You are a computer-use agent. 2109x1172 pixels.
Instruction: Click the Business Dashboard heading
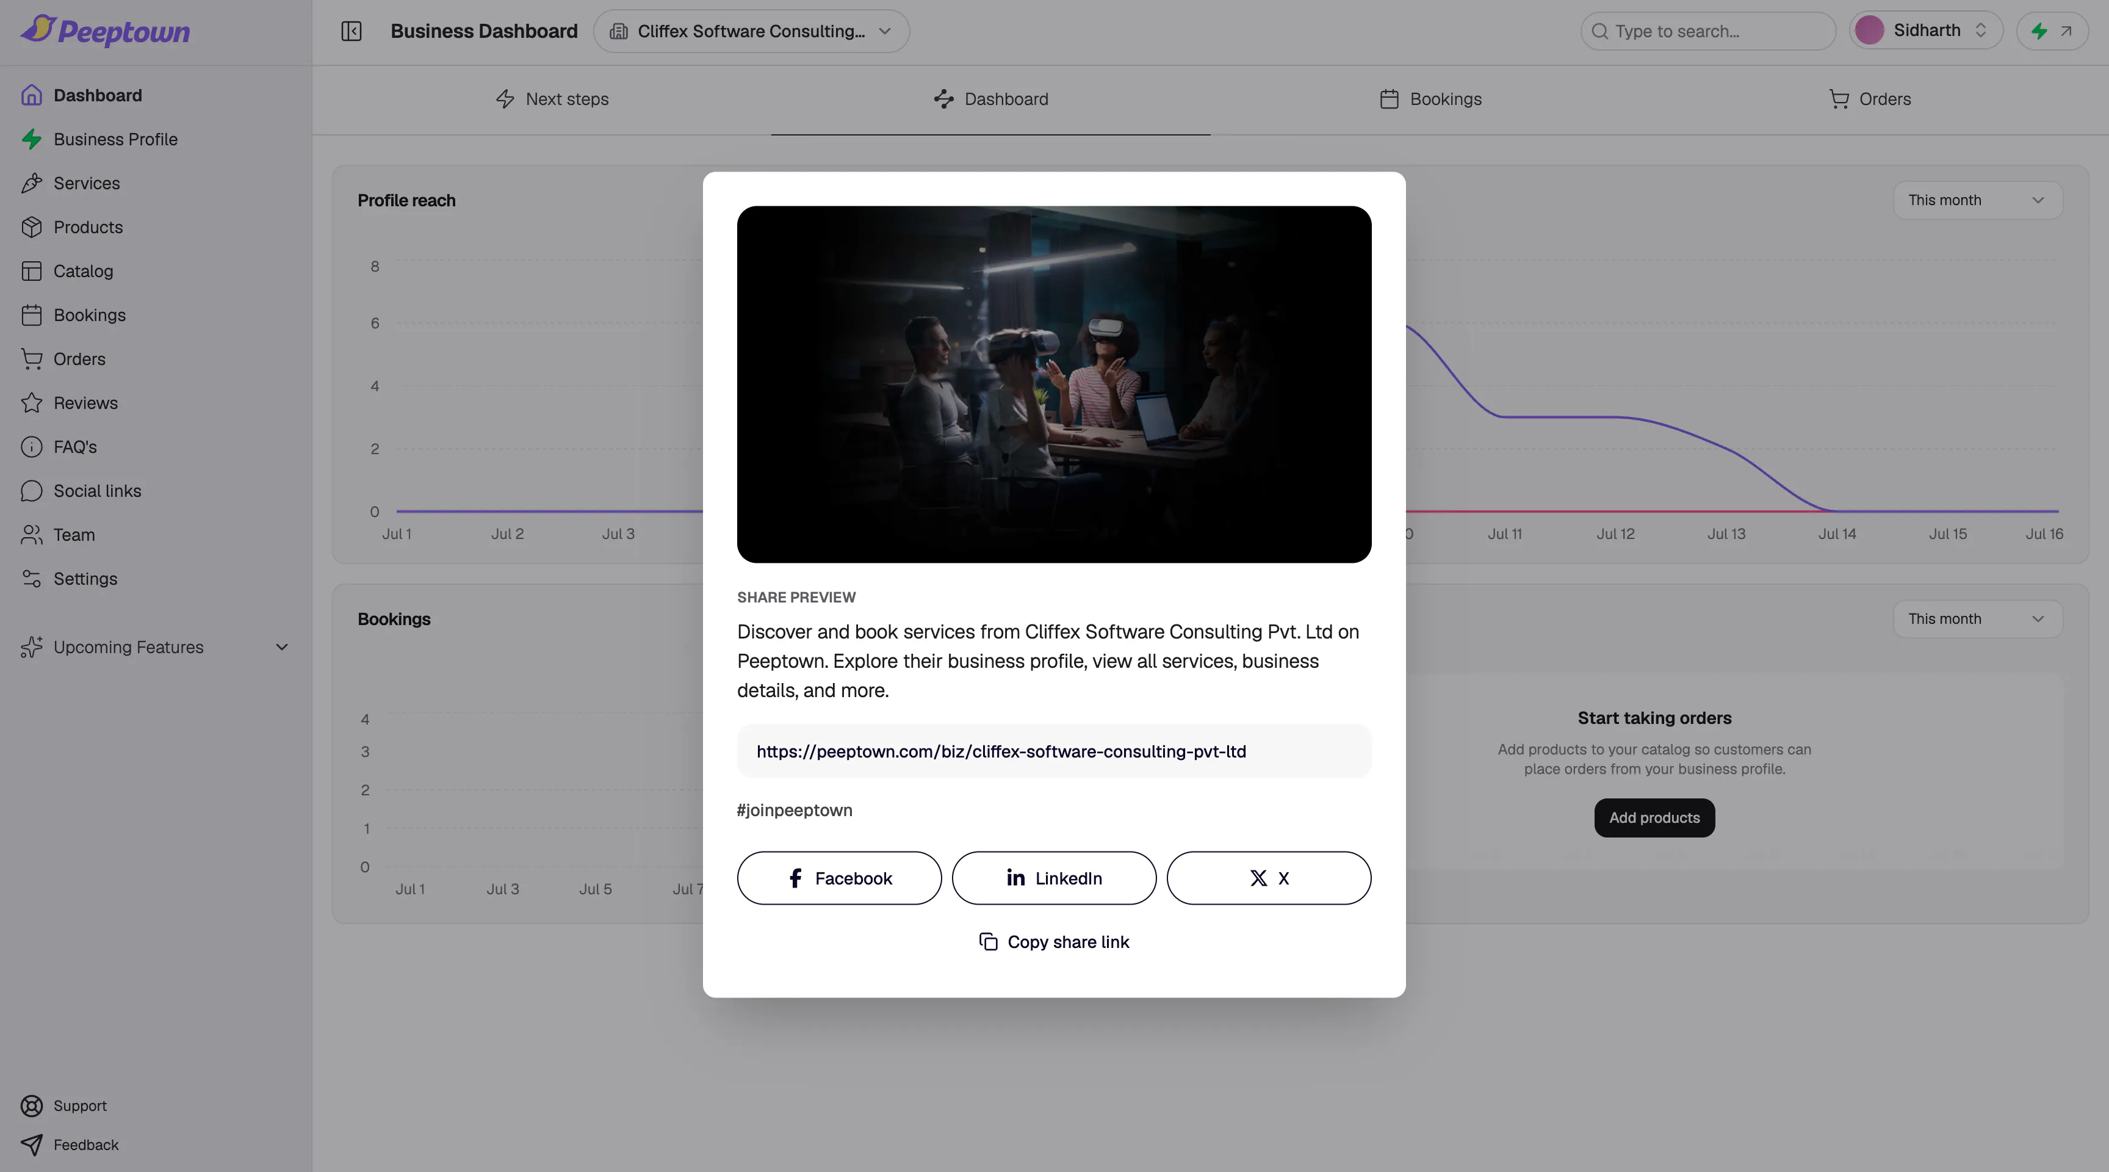click(484, 31)
